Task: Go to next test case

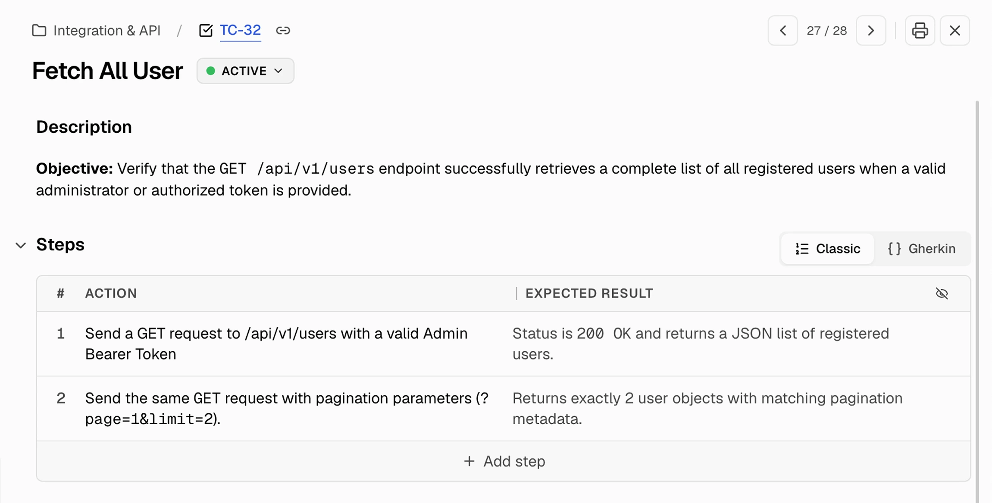Action: (x=871, y=31)
